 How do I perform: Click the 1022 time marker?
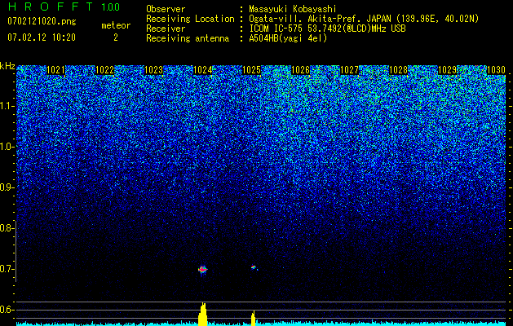(x=104, y=70)
